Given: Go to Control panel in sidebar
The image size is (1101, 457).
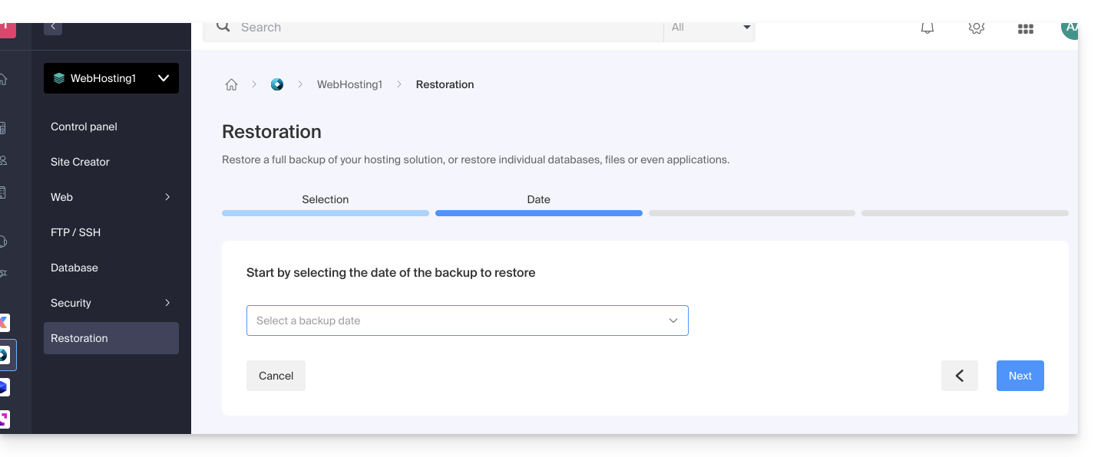Looking at the screenshot, I should [84, 127].
